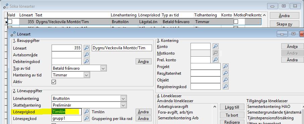Screen dimensions: 304x124
Task: Click the Söka lönearter window title icon
Action: [6, 6]
